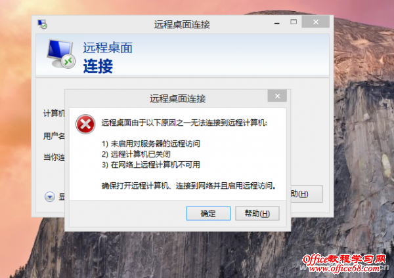The image size is (394, 278).
Task: Click the small Remote Desktop title bar icon
Action: (x=42, y=24)
